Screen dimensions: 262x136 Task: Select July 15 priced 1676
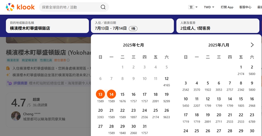tap(122, 97)
